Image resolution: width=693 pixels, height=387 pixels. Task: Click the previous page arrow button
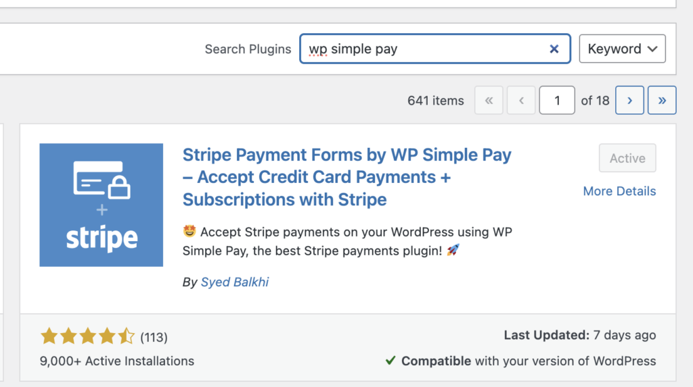click(x=521, y=101)
